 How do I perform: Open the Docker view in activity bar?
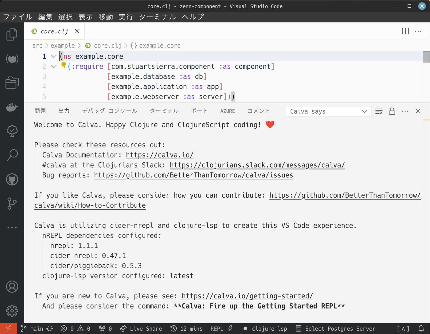pyautogui.click(x=12, y=107)
